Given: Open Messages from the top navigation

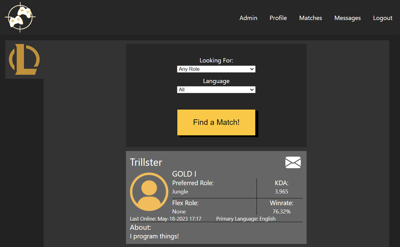Looking at the screenshot, I should point(347,18).
